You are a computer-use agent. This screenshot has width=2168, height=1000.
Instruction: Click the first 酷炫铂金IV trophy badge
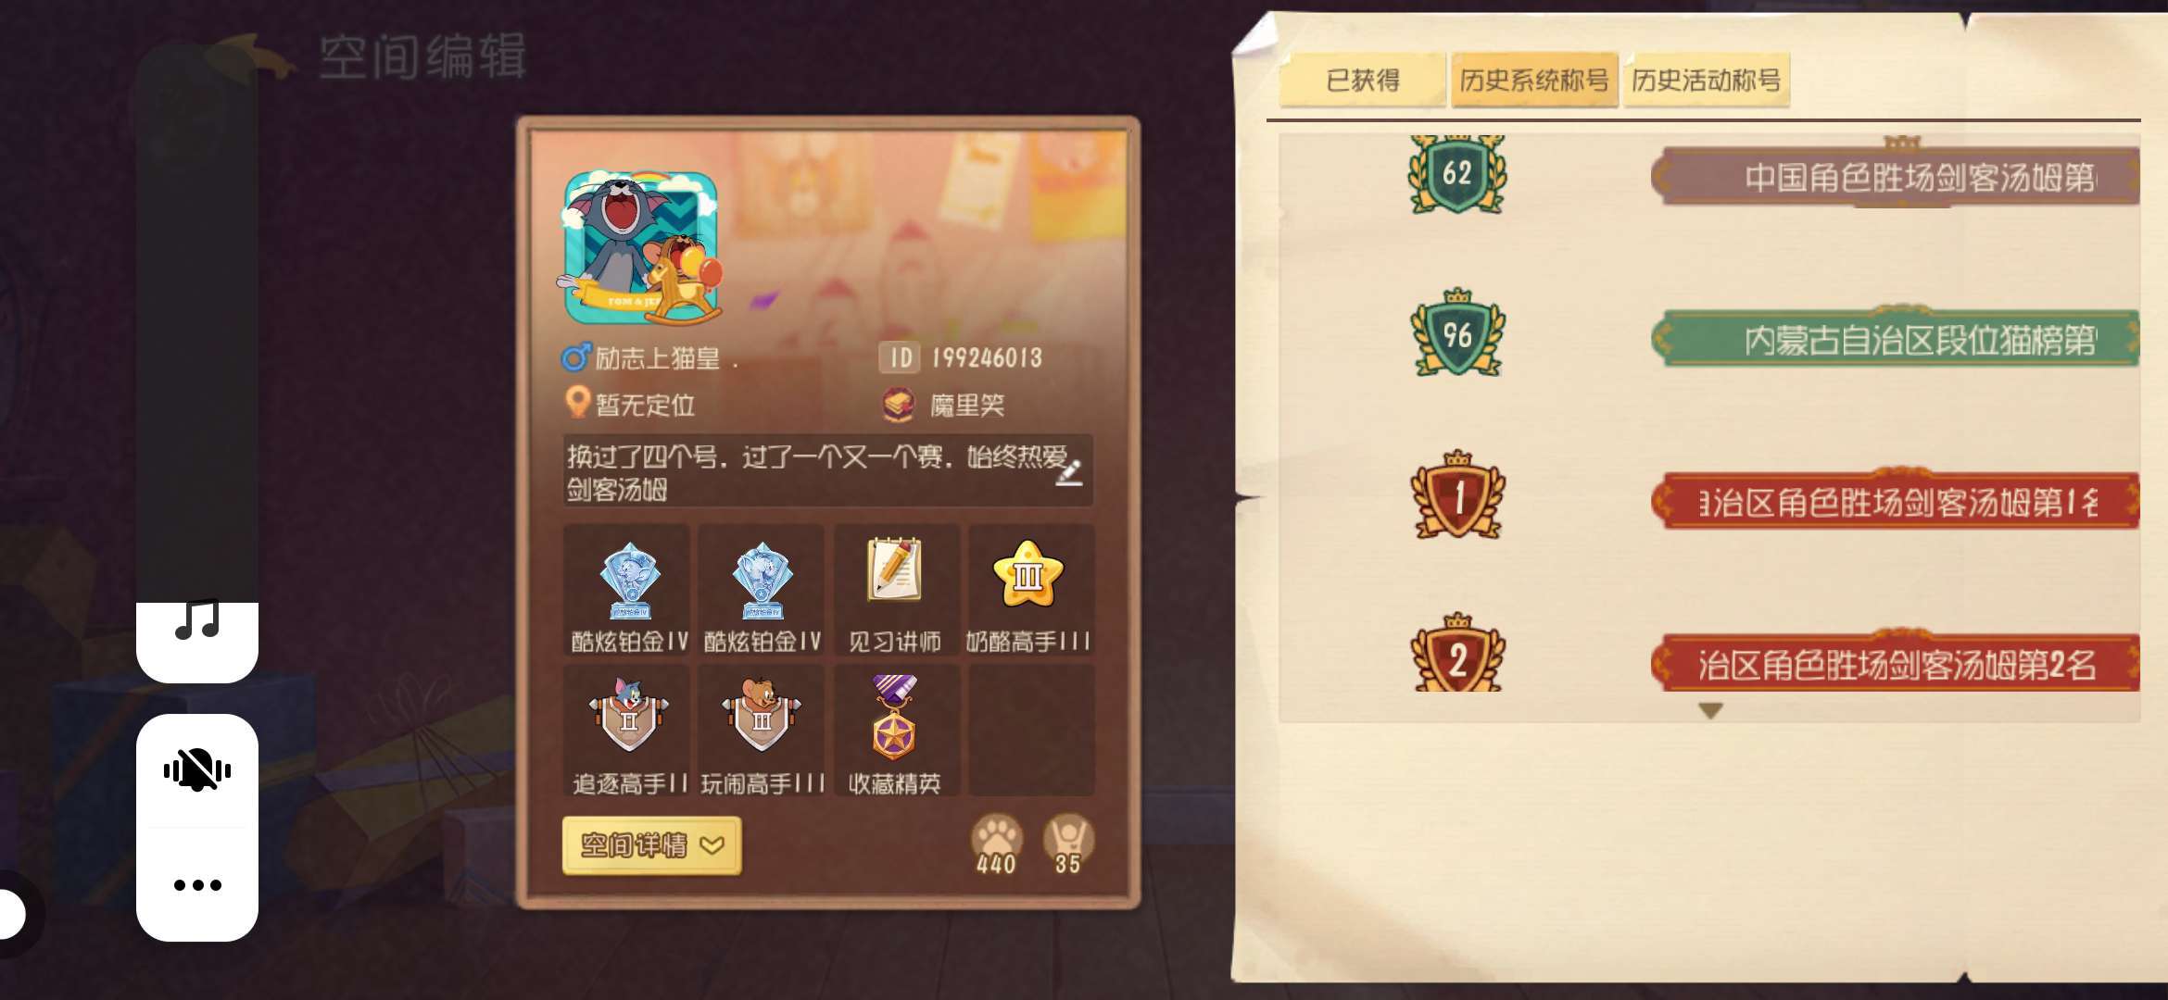tap(628, 591)
